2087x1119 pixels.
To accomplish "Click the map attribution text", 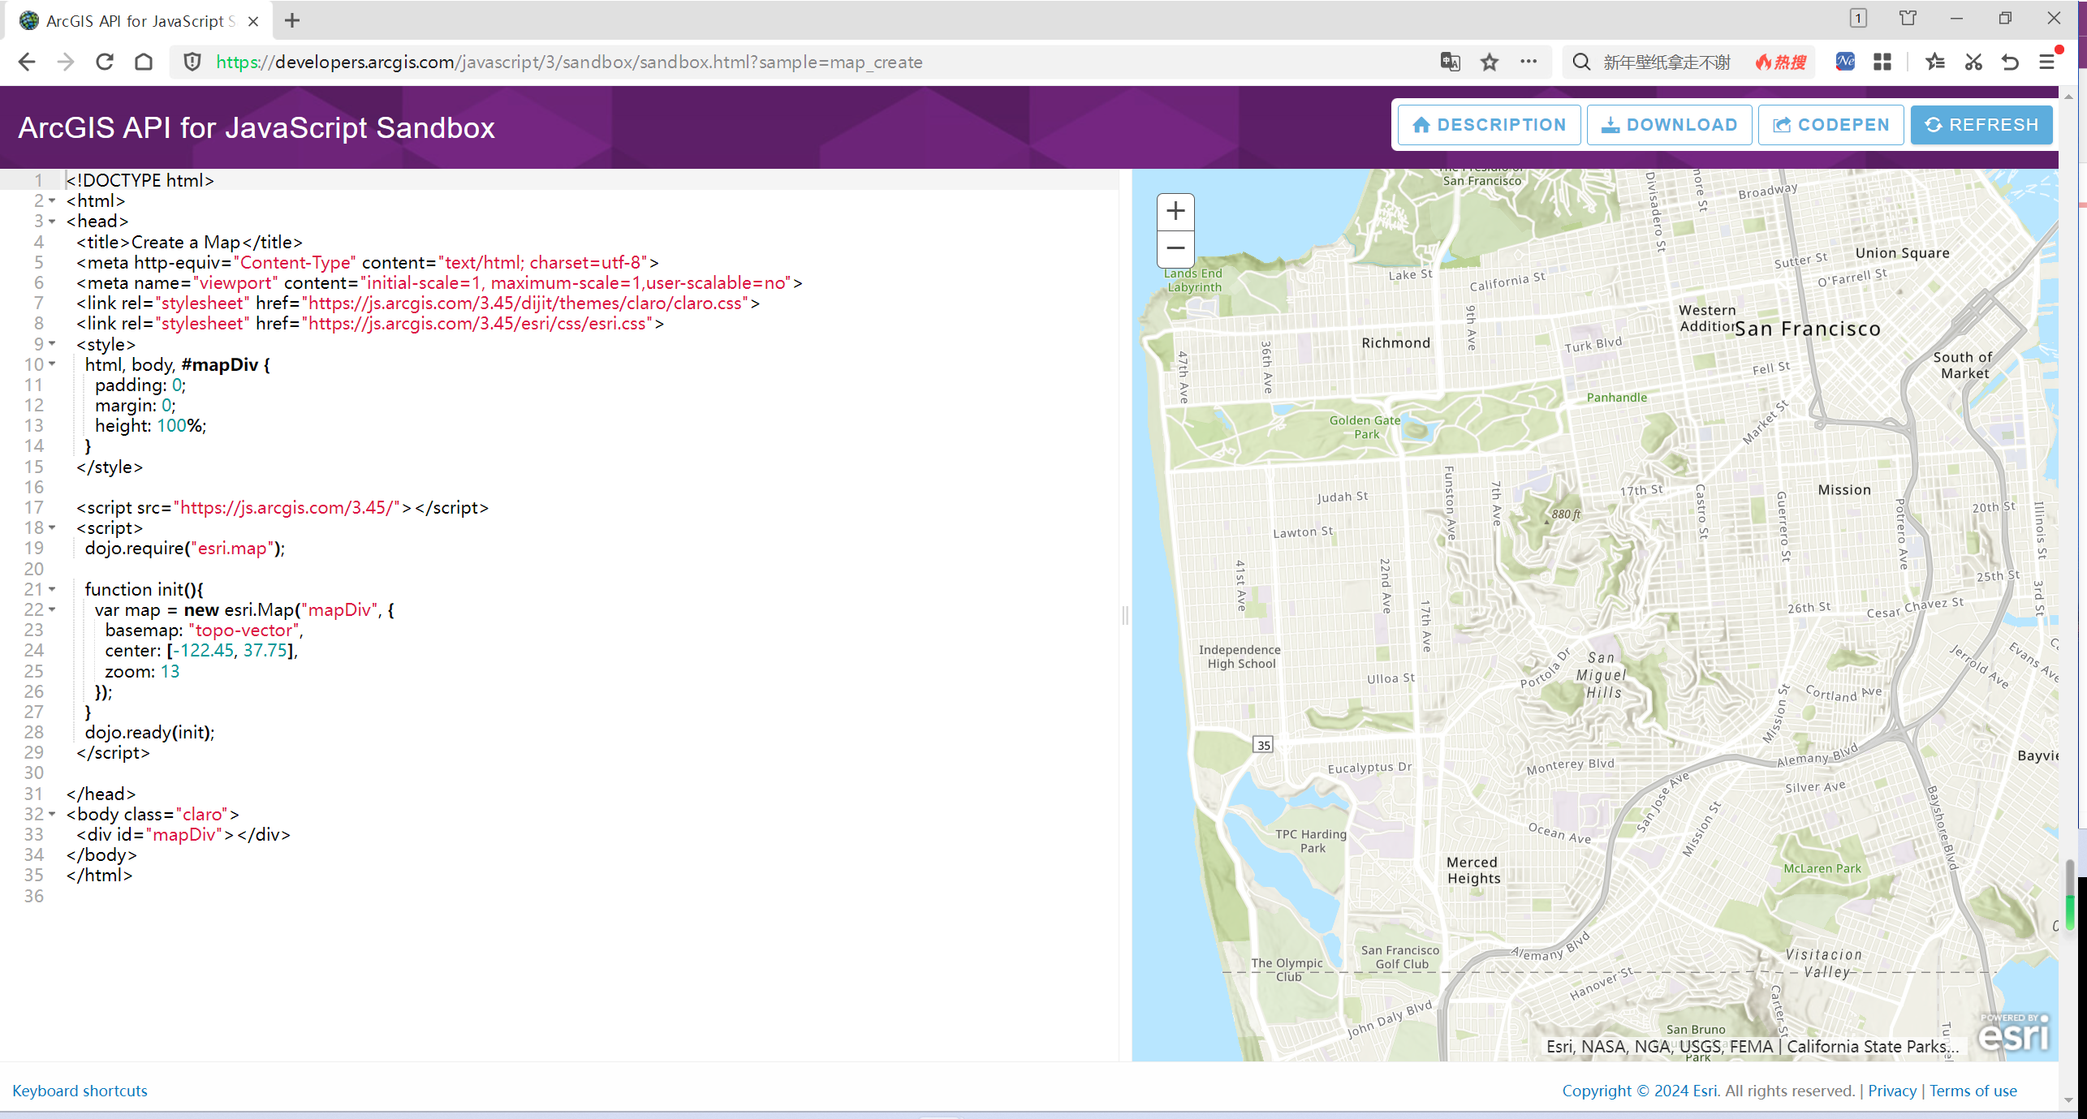I will [x=1752, y=1047].
